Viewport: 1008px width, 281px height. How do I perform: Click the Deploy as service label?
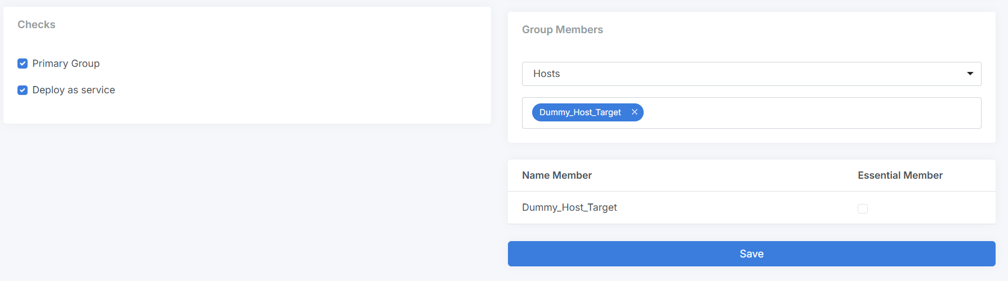click(x=74, y=90)
